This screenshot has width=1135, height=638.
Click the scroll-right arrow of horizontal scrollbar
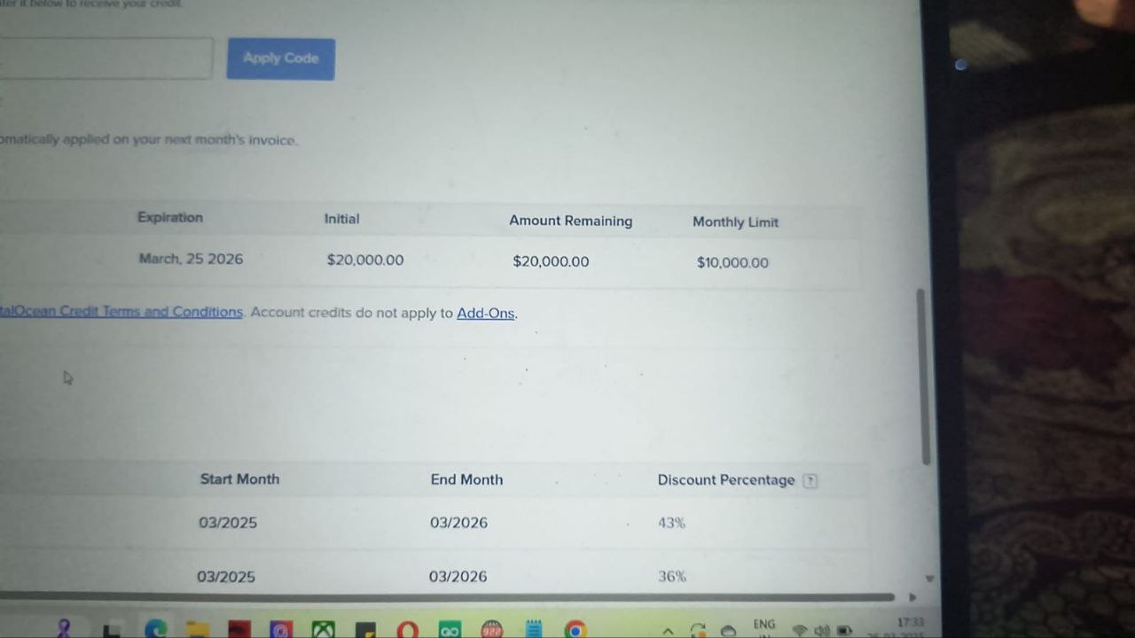click(x=912, y=597)
